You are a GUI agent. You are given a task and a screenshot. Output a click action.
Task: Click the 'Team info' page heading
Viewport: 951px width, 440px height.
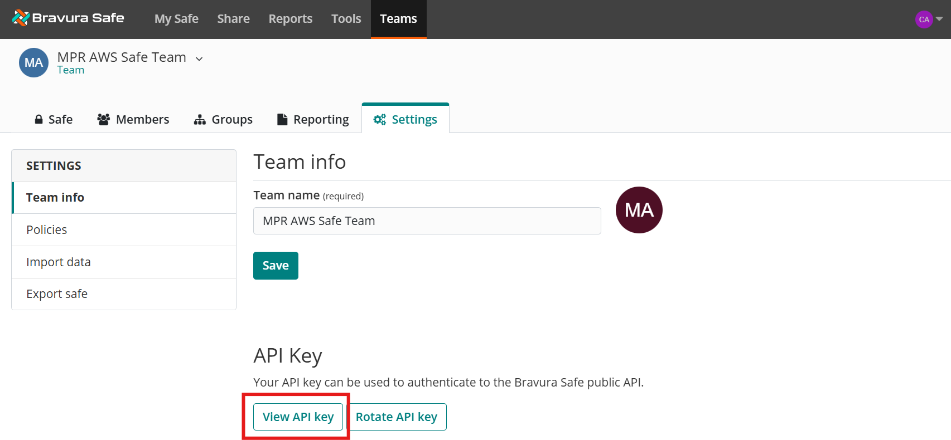tap(300, 162)
